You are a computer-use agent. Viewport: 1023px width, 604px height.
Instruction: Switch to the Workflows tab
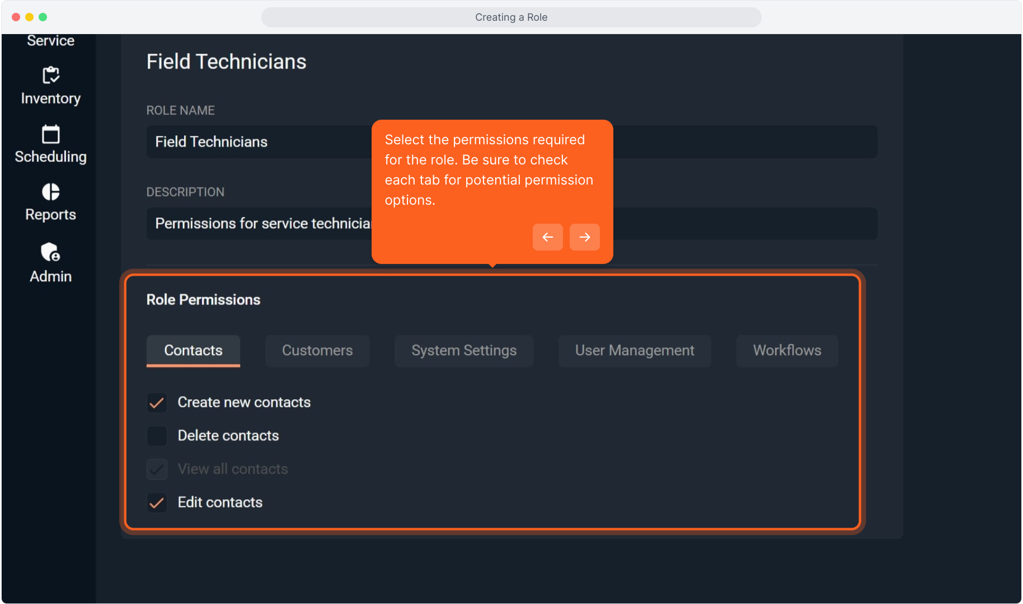(x=786, y=351)
